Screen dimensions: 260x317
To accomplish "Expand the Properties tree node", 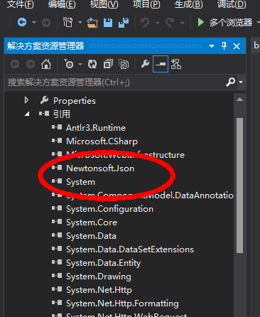I will [x=26, y=100].
